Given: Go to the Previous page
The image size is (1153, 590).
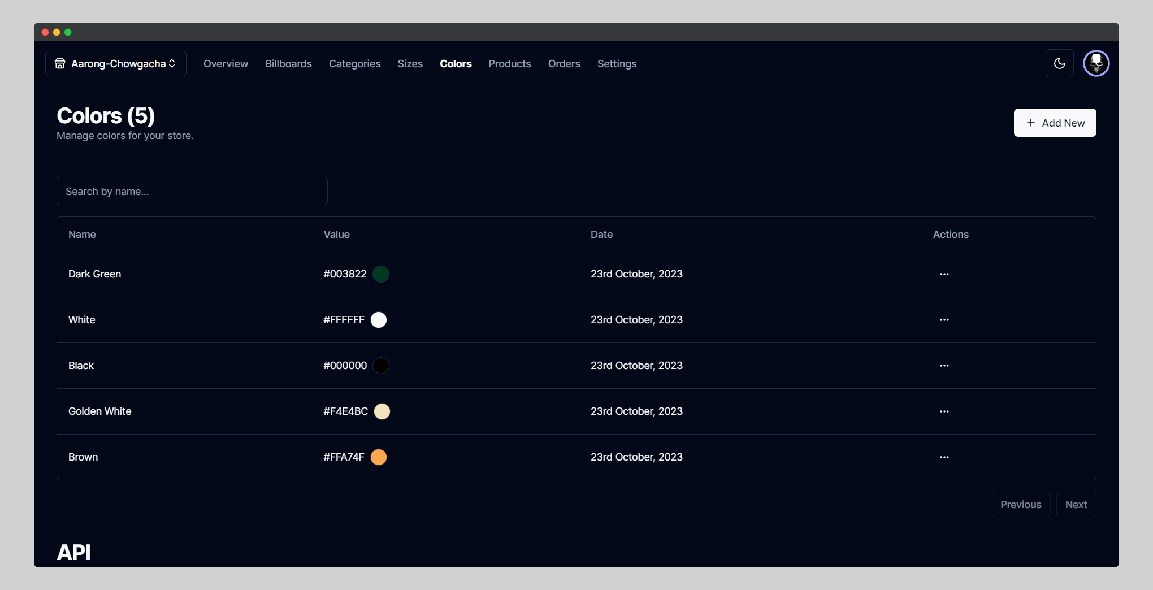Looking at the screenshot, I should (x=1021, y=504).
